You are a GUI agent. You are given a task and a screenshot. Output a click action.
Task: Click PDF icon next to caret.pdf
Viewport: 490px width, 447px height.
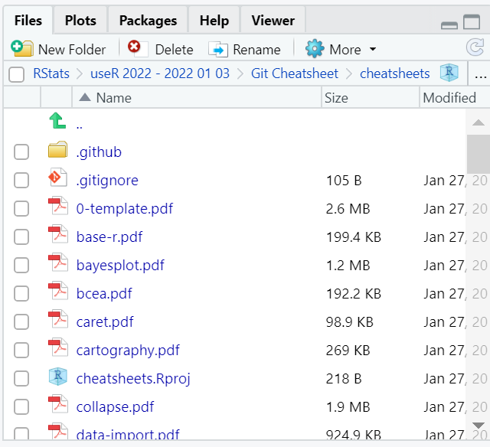pyautogui.click(x=58, y=319)
